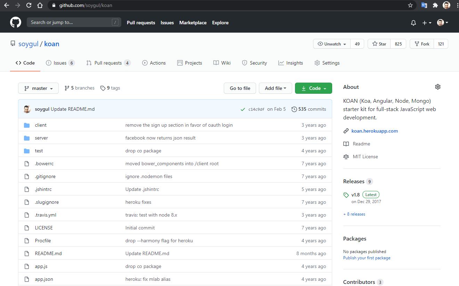This screenshot has height=286, width=459.
Task: Open commit 'heroku: fix mlab alias'
Action: [x=148, y=279]
